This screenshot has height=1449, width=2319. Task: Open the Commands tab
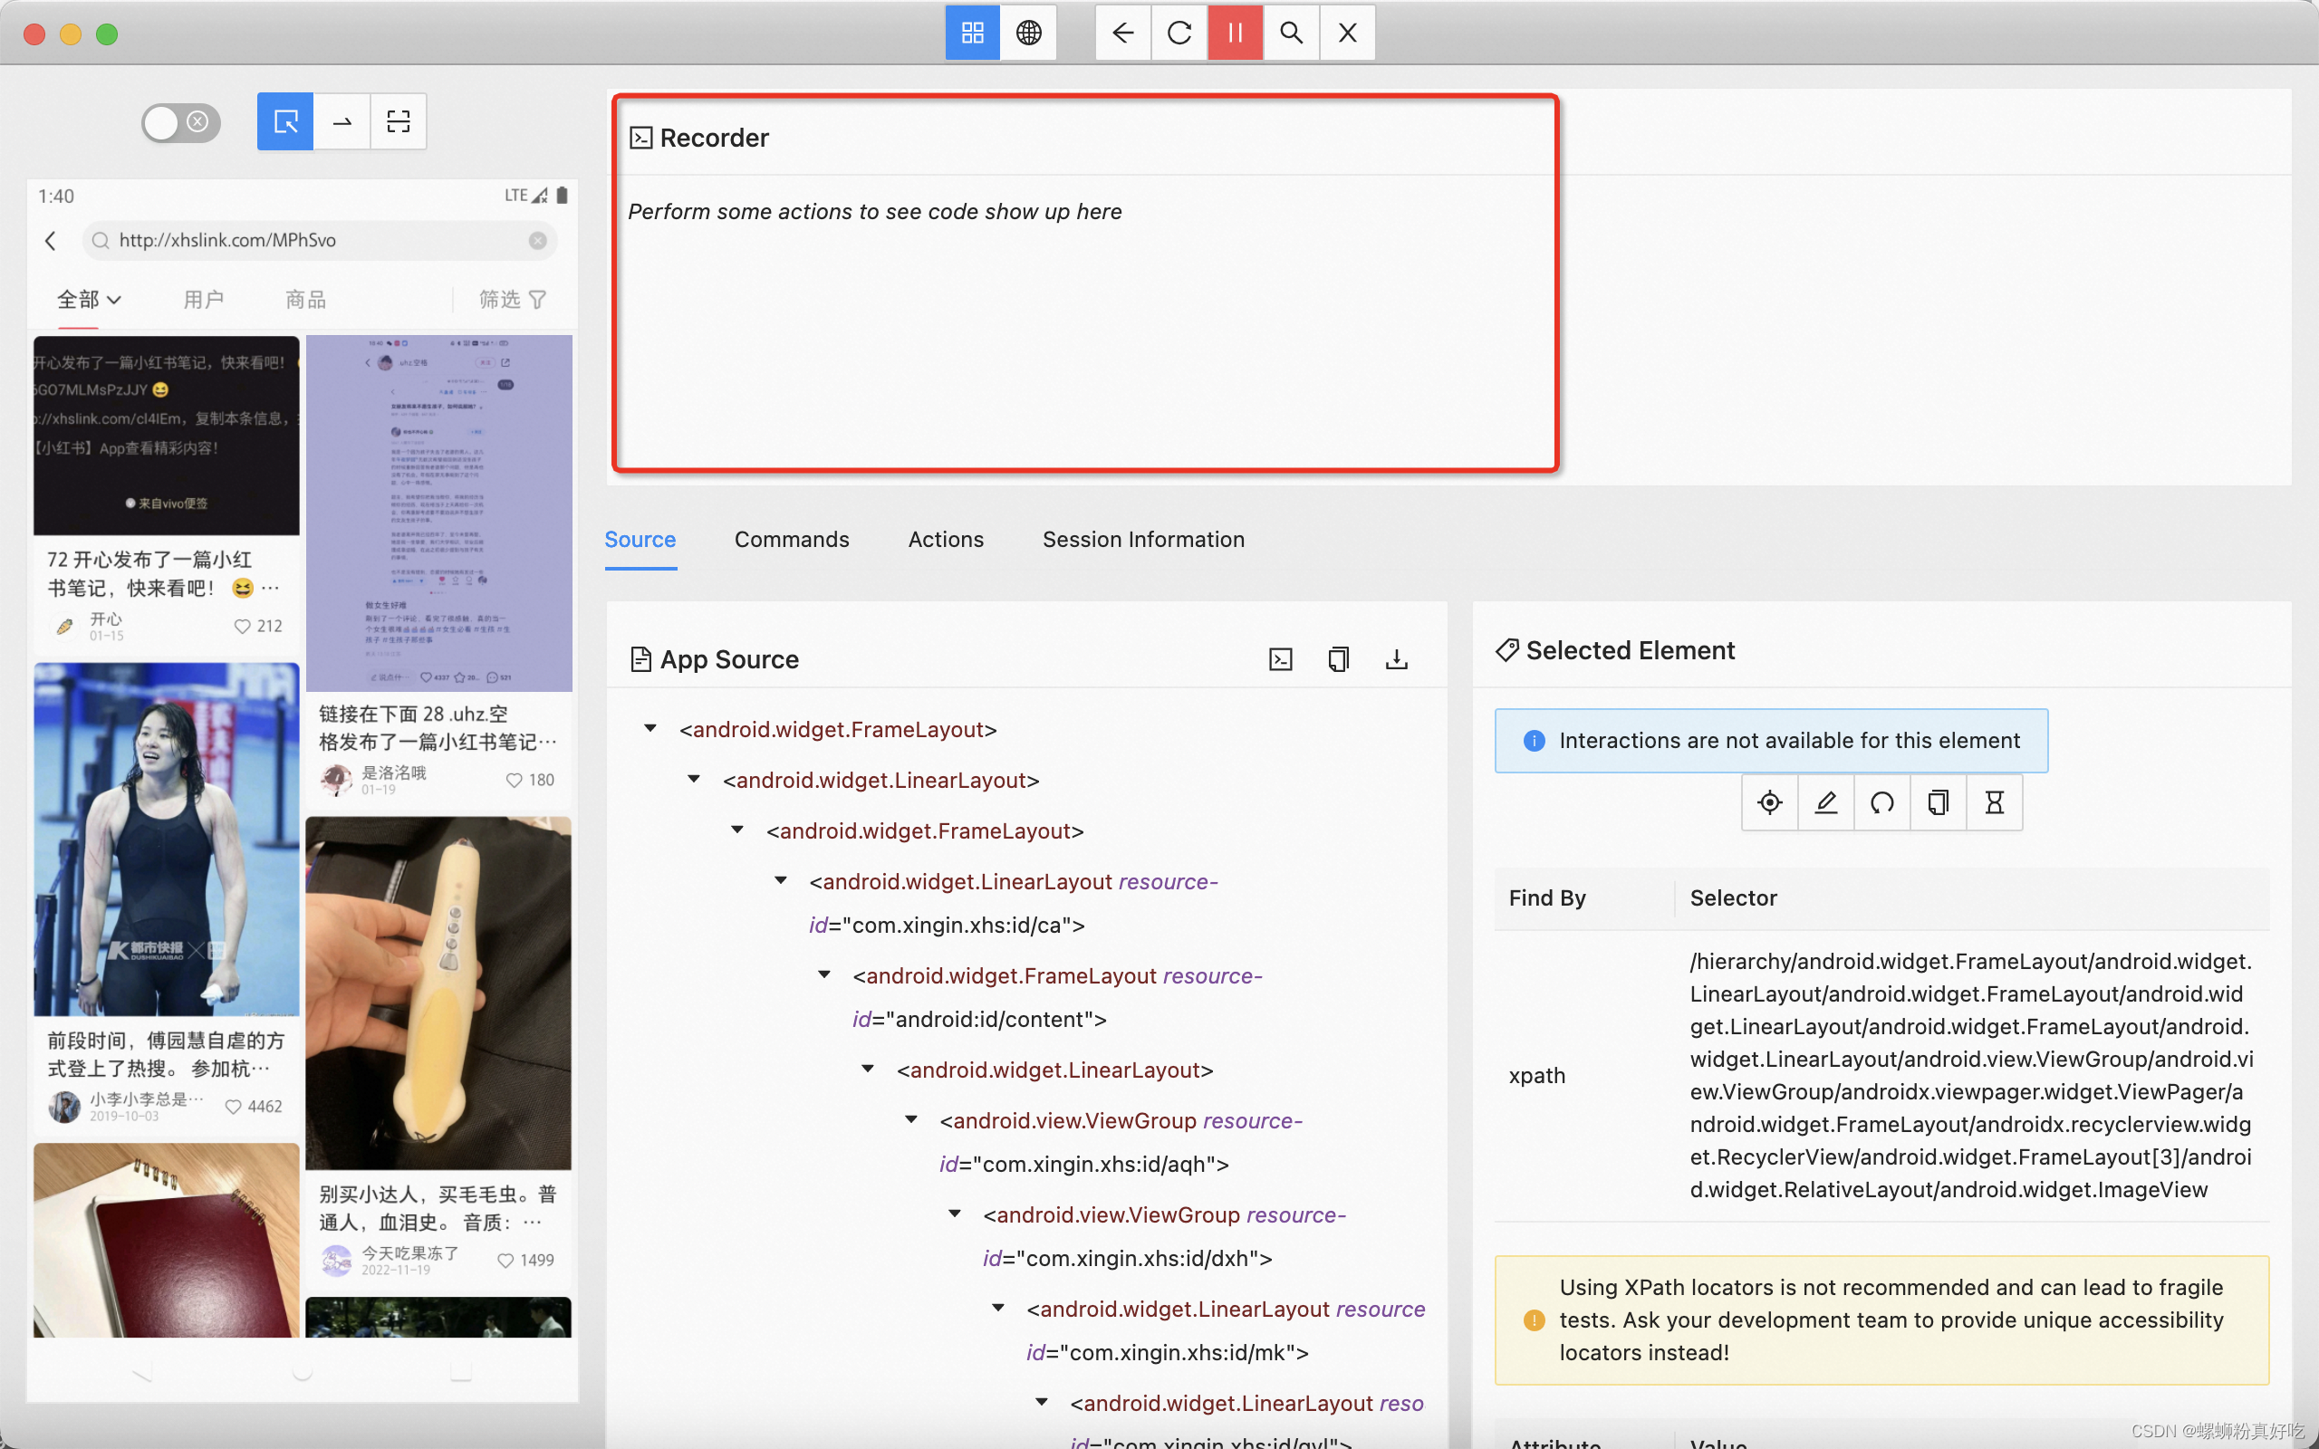[x=792, y=540]
